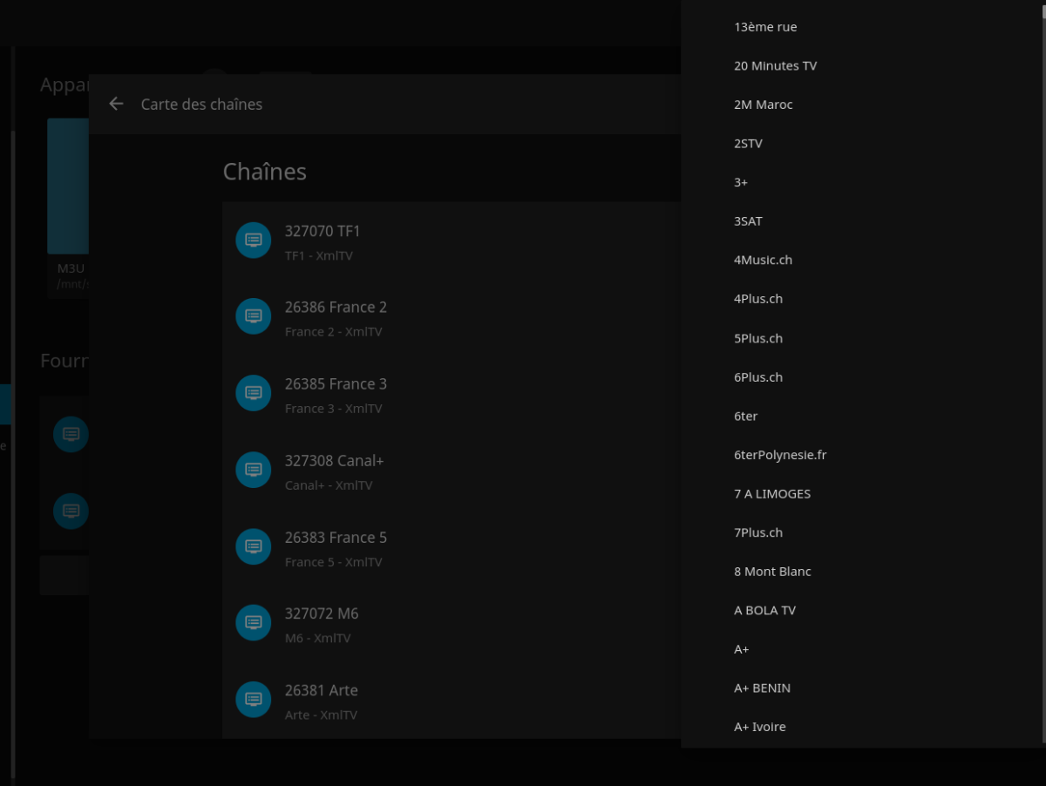The width and height of the screenshot is (1046, 786).
Task: Click the channel icon for 26385 France 3
Action: (254, 393)
